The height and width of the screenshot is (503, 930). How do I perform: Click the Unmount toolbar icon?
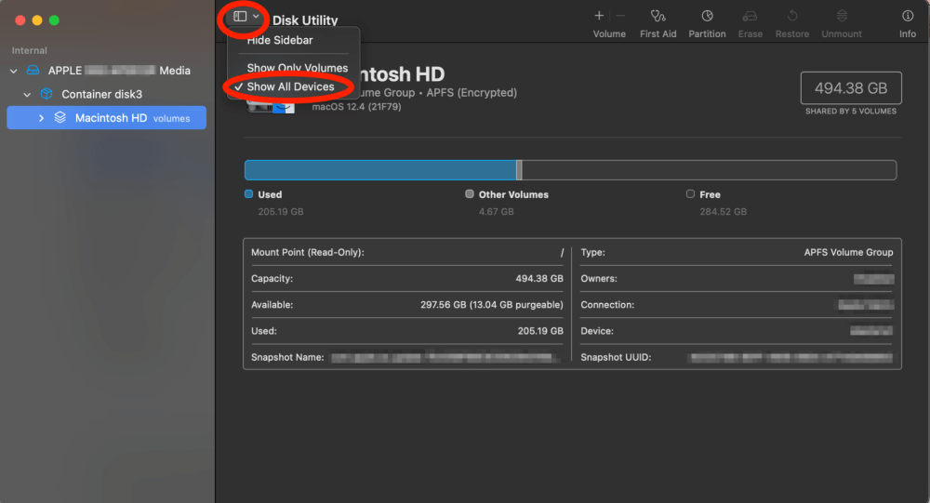point(842,16)
